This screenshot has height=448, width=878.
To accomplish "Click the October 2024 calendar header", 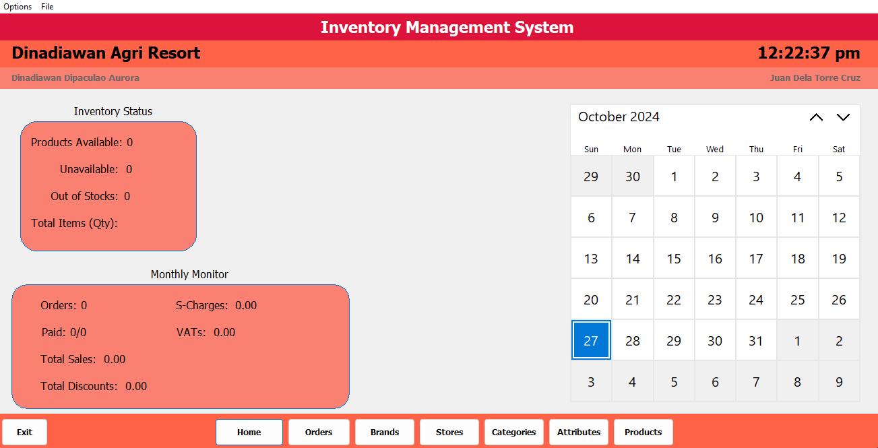I will click(619, 117).
